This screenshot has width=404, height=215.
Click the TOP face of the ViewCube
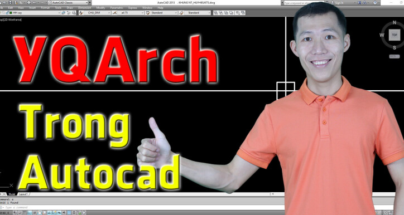[x=394, y=35]
